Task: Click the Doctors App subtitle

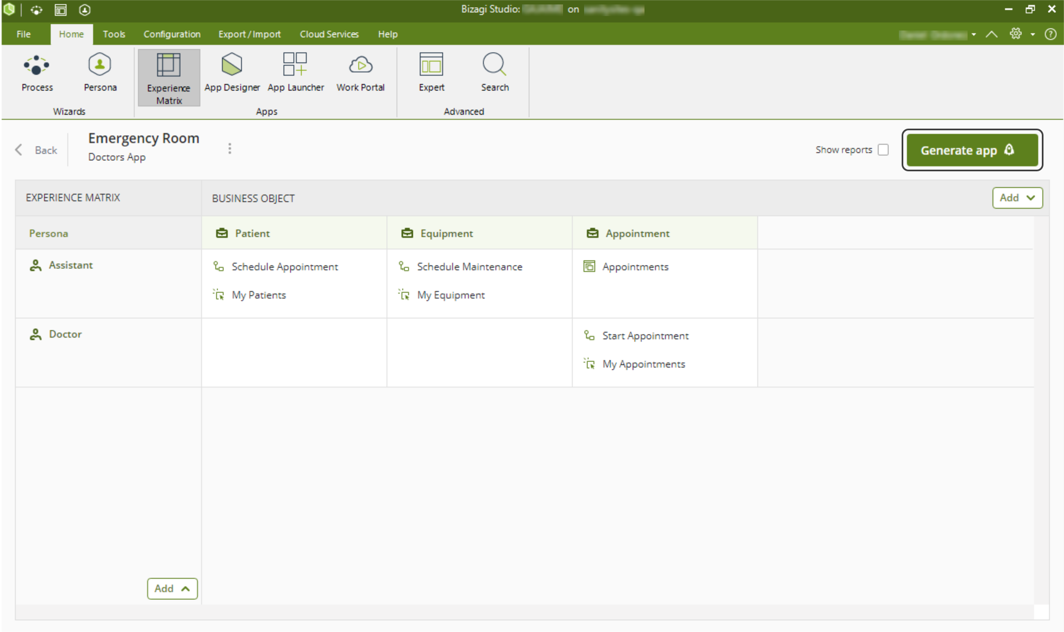Action: pos(116,157)
